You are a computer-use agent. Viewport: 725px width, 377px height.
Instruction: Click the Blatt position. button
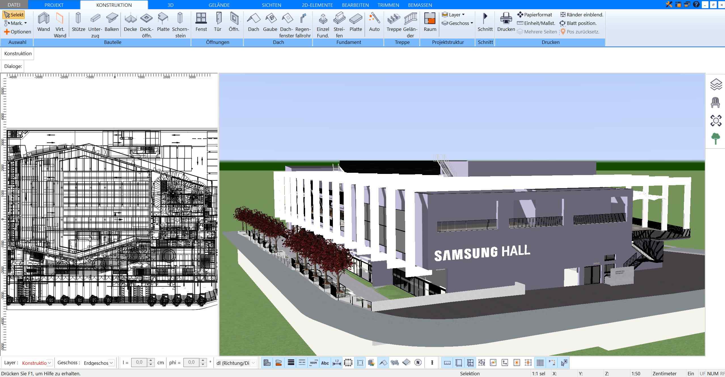(x=578, y=23)
